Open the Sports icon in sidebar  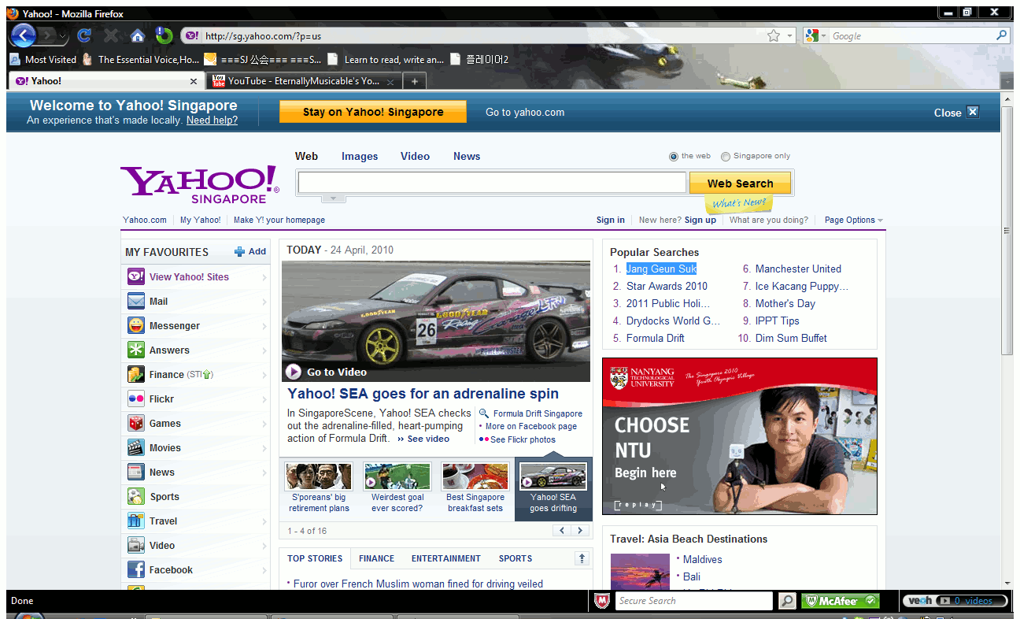click(x=136, y=496)
